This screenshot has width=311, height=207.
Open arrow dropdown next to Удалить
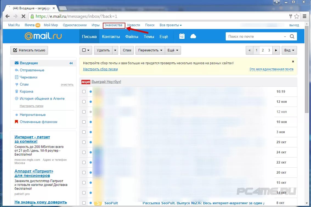(x=115, y=50)
